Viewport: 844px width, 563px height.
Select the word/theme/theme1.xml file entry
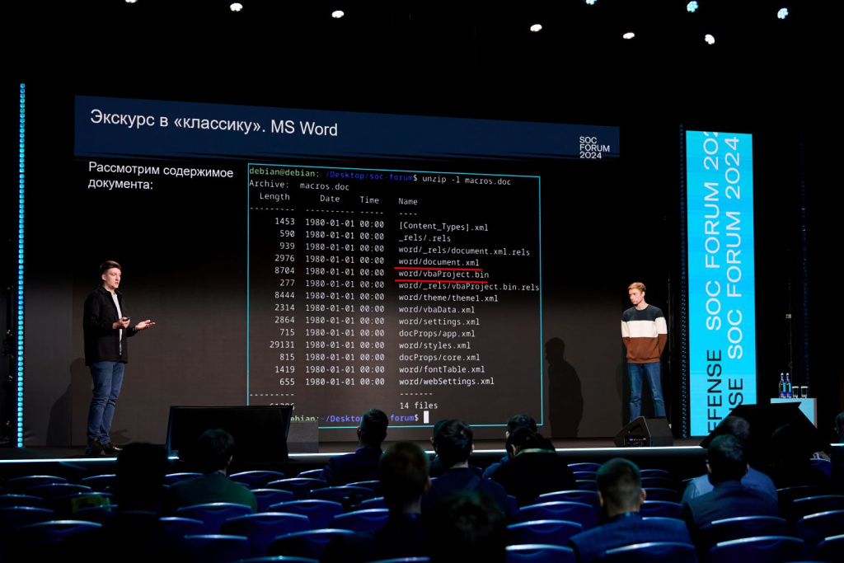[x=448, y=298]
